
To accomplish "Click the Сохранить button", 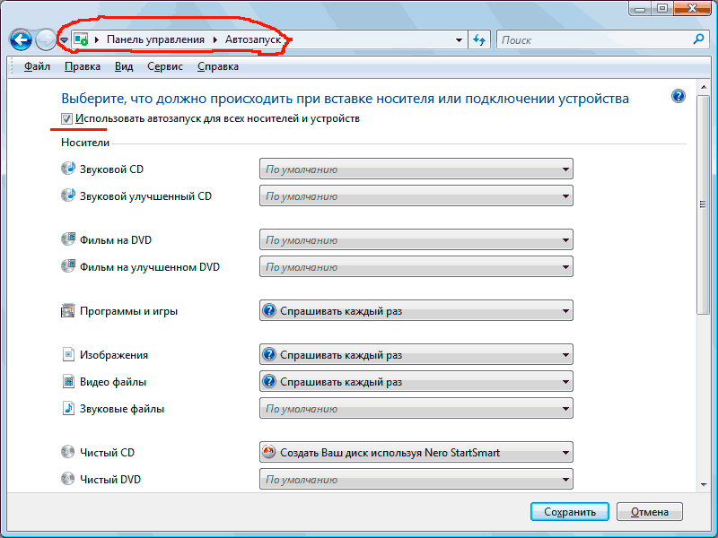I will (570, 511).
